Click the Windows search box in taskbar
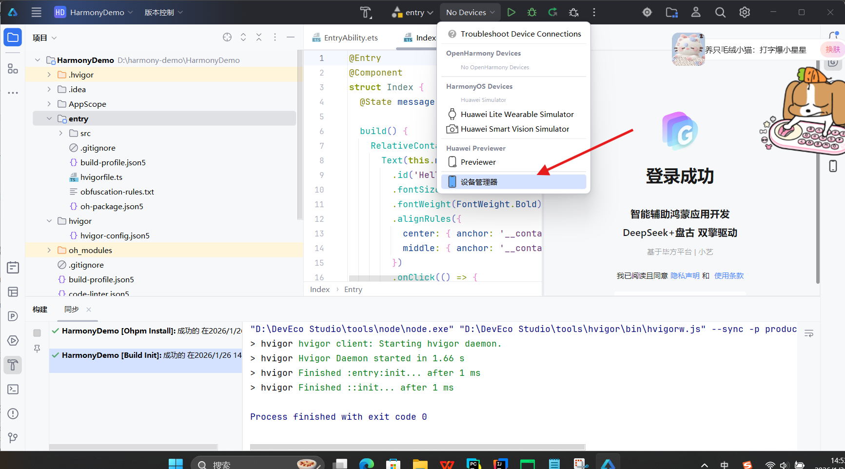The width and height of the screenshot is (845, 469). 257,464
